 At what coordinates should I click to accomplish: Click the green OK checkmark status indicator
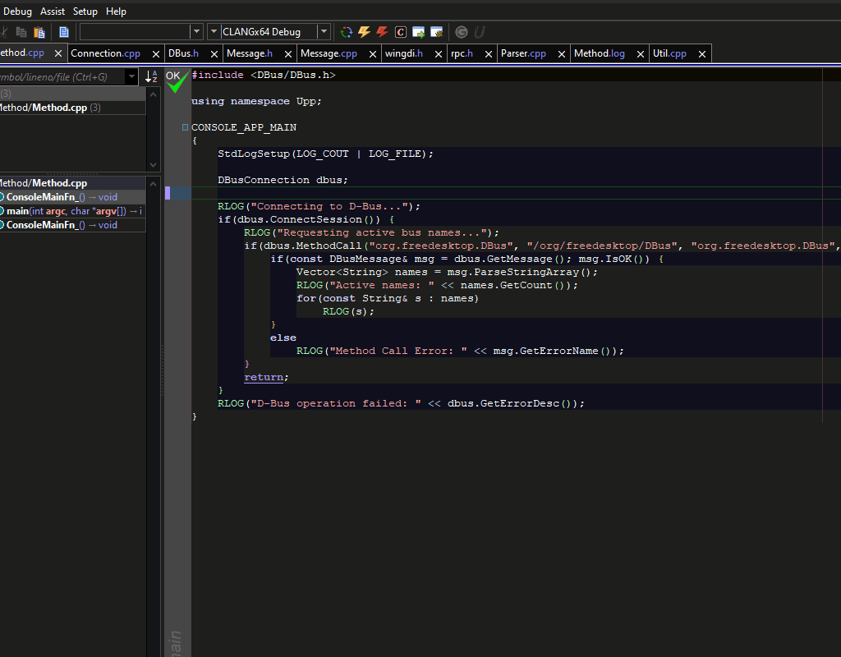point(177,80)
